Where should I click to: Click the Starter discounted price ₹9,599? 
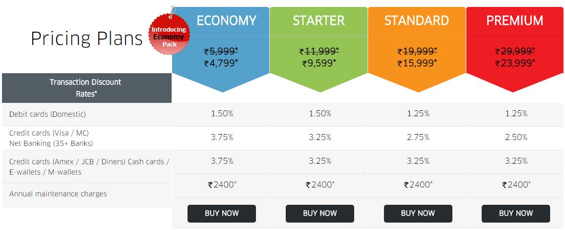pyautogui.click(x=319, y=63)
